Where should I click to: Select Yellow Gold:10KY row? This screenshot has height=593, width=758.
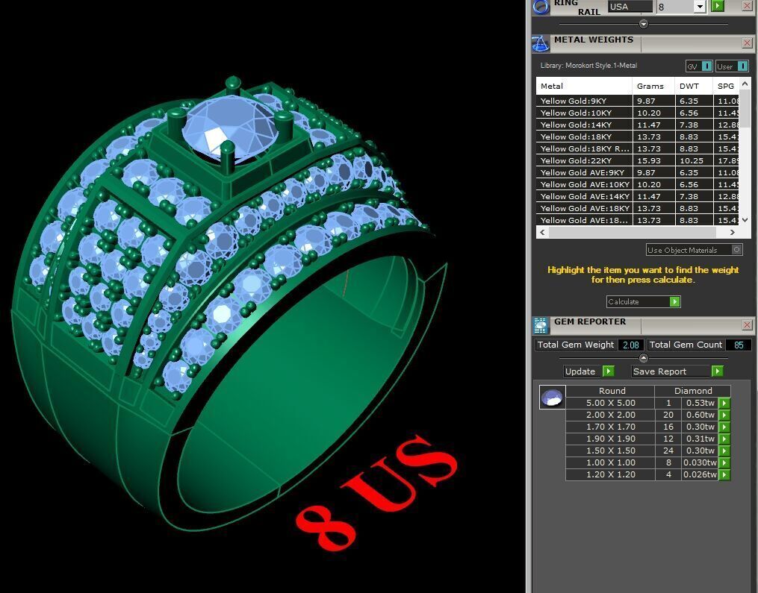(x=638, y=113)
